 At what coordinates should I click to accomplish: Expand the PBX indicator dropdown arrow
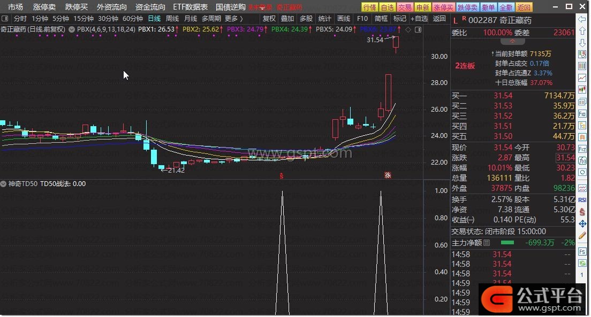(72, 29)
